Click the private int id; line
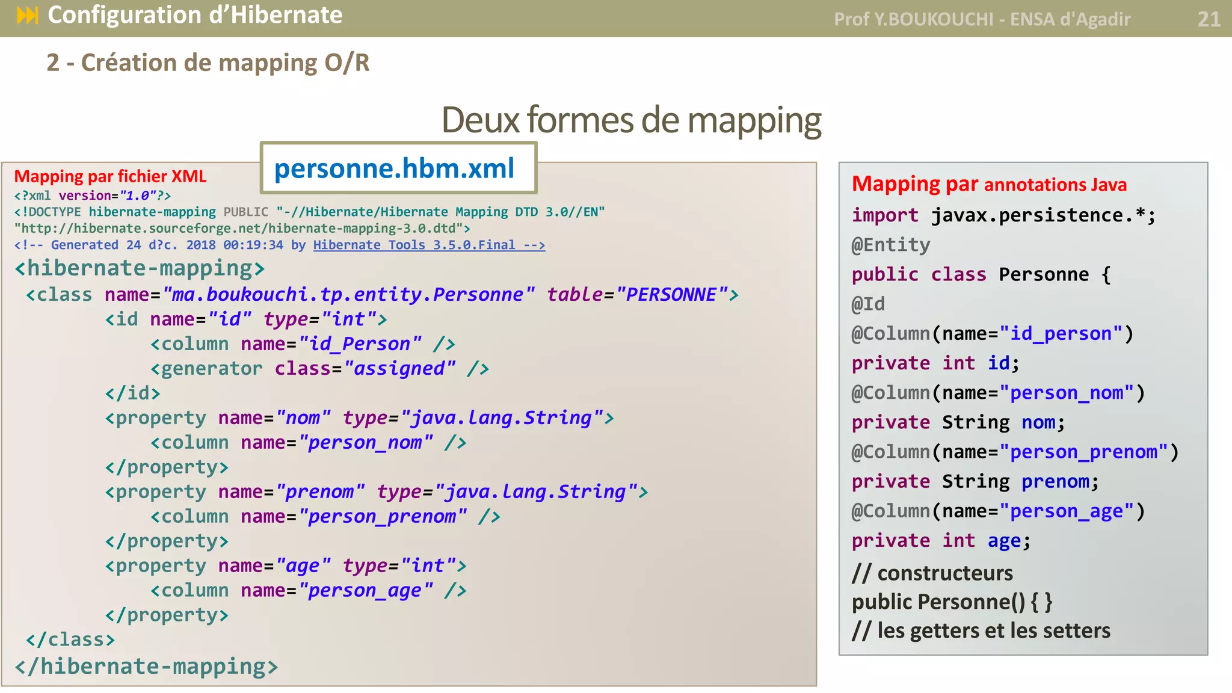Screen dimensions: 1232x693 coord(935,363)
